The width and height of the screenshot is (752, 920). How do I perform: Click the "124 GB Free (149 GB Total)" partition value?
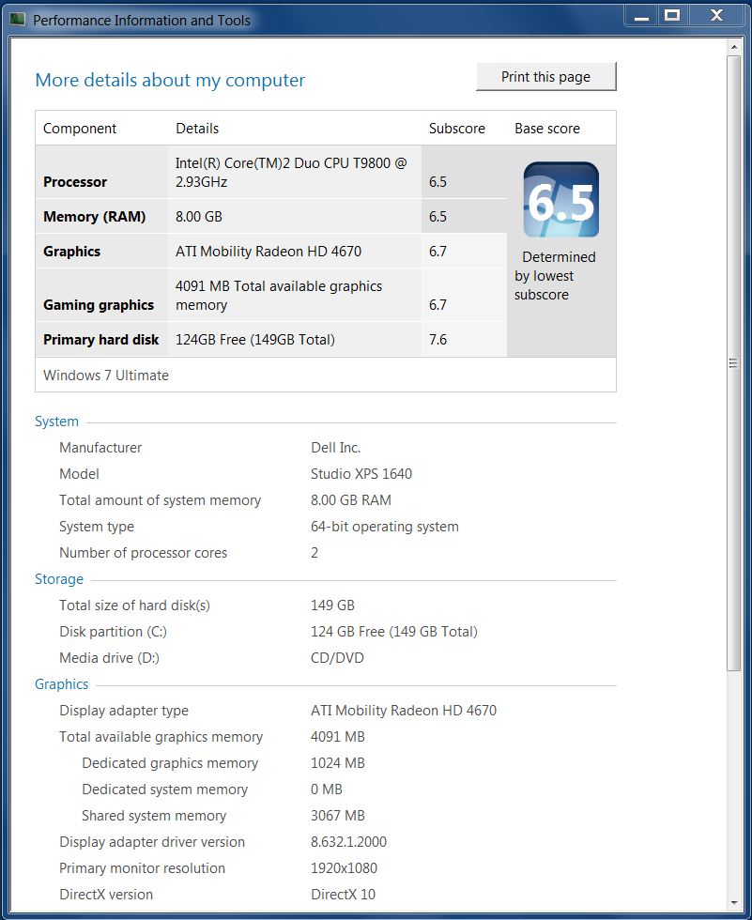click(394, 632)
